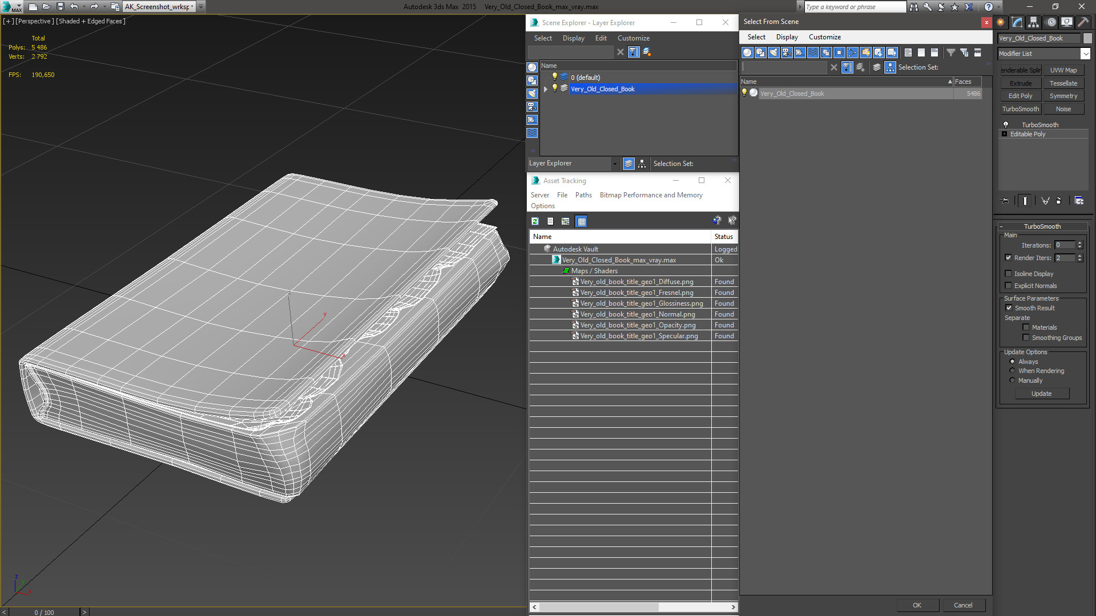Click the Noise modifier icon
Image resolution: width=1096 pixels, height=616 pixels.
1063,108
